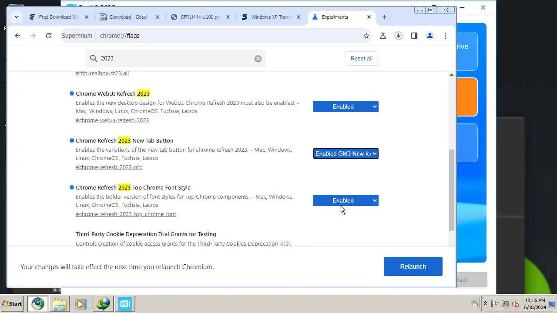Open the Supermium browser taskbar icon
Screen dimensions: 557x313
click(37, 303)
